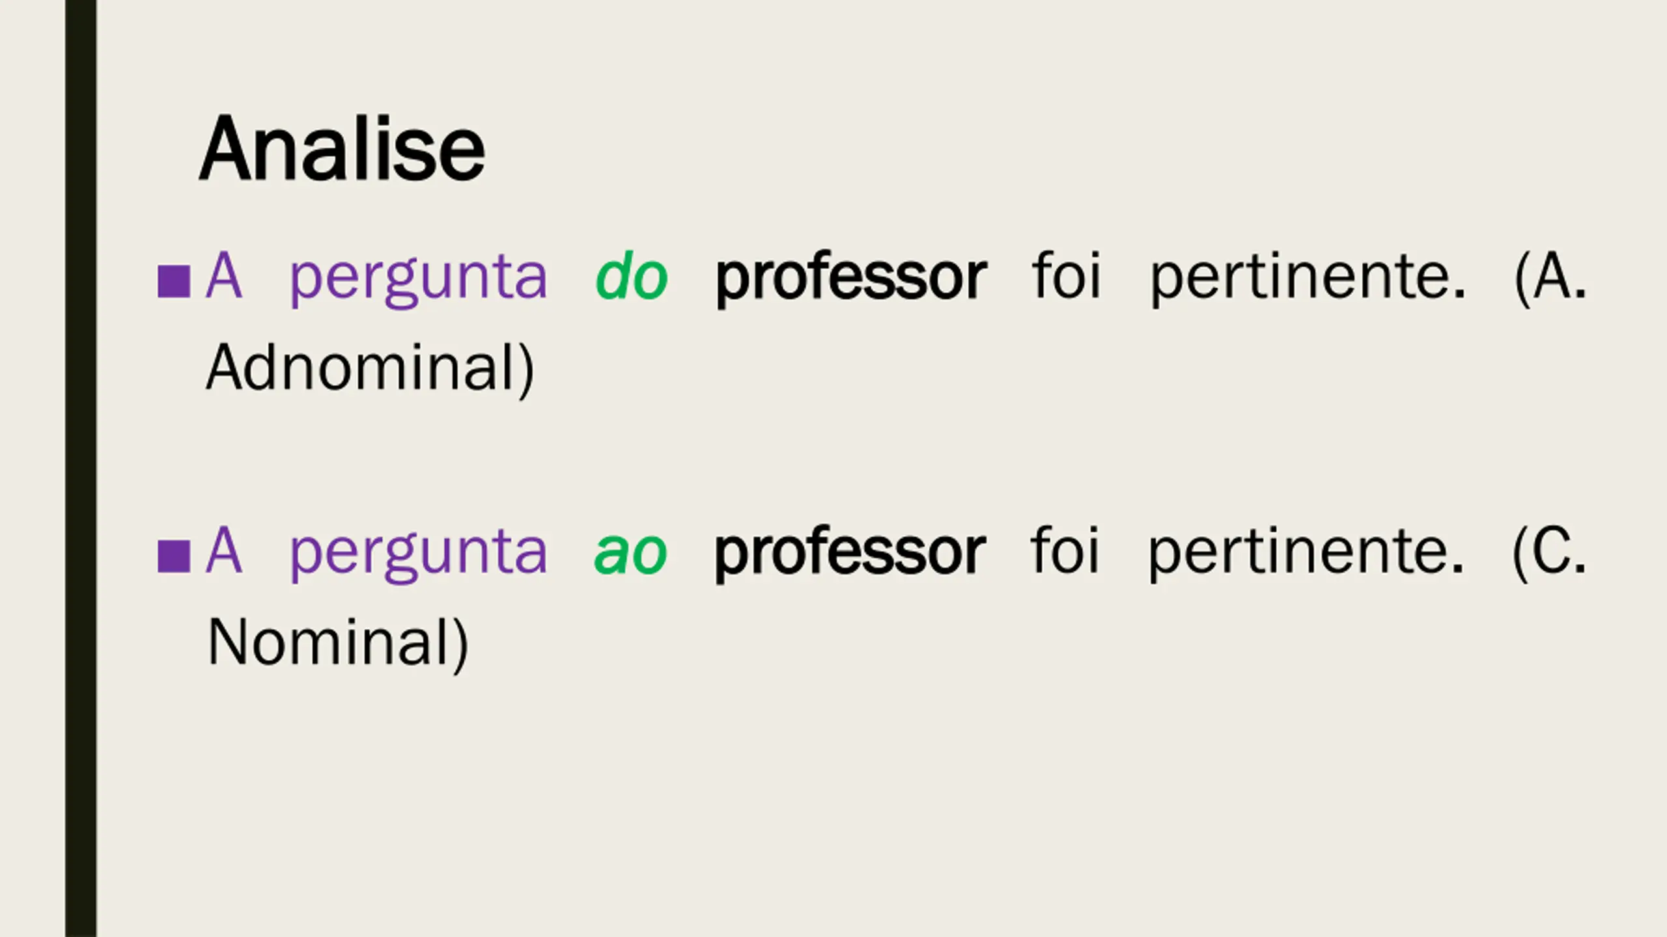Select the first purple square bullet

(x=174, y=281)
